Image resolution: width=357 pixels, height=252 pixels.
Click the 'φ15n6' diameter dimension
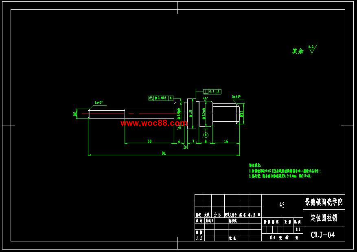(x=204, y=114)
